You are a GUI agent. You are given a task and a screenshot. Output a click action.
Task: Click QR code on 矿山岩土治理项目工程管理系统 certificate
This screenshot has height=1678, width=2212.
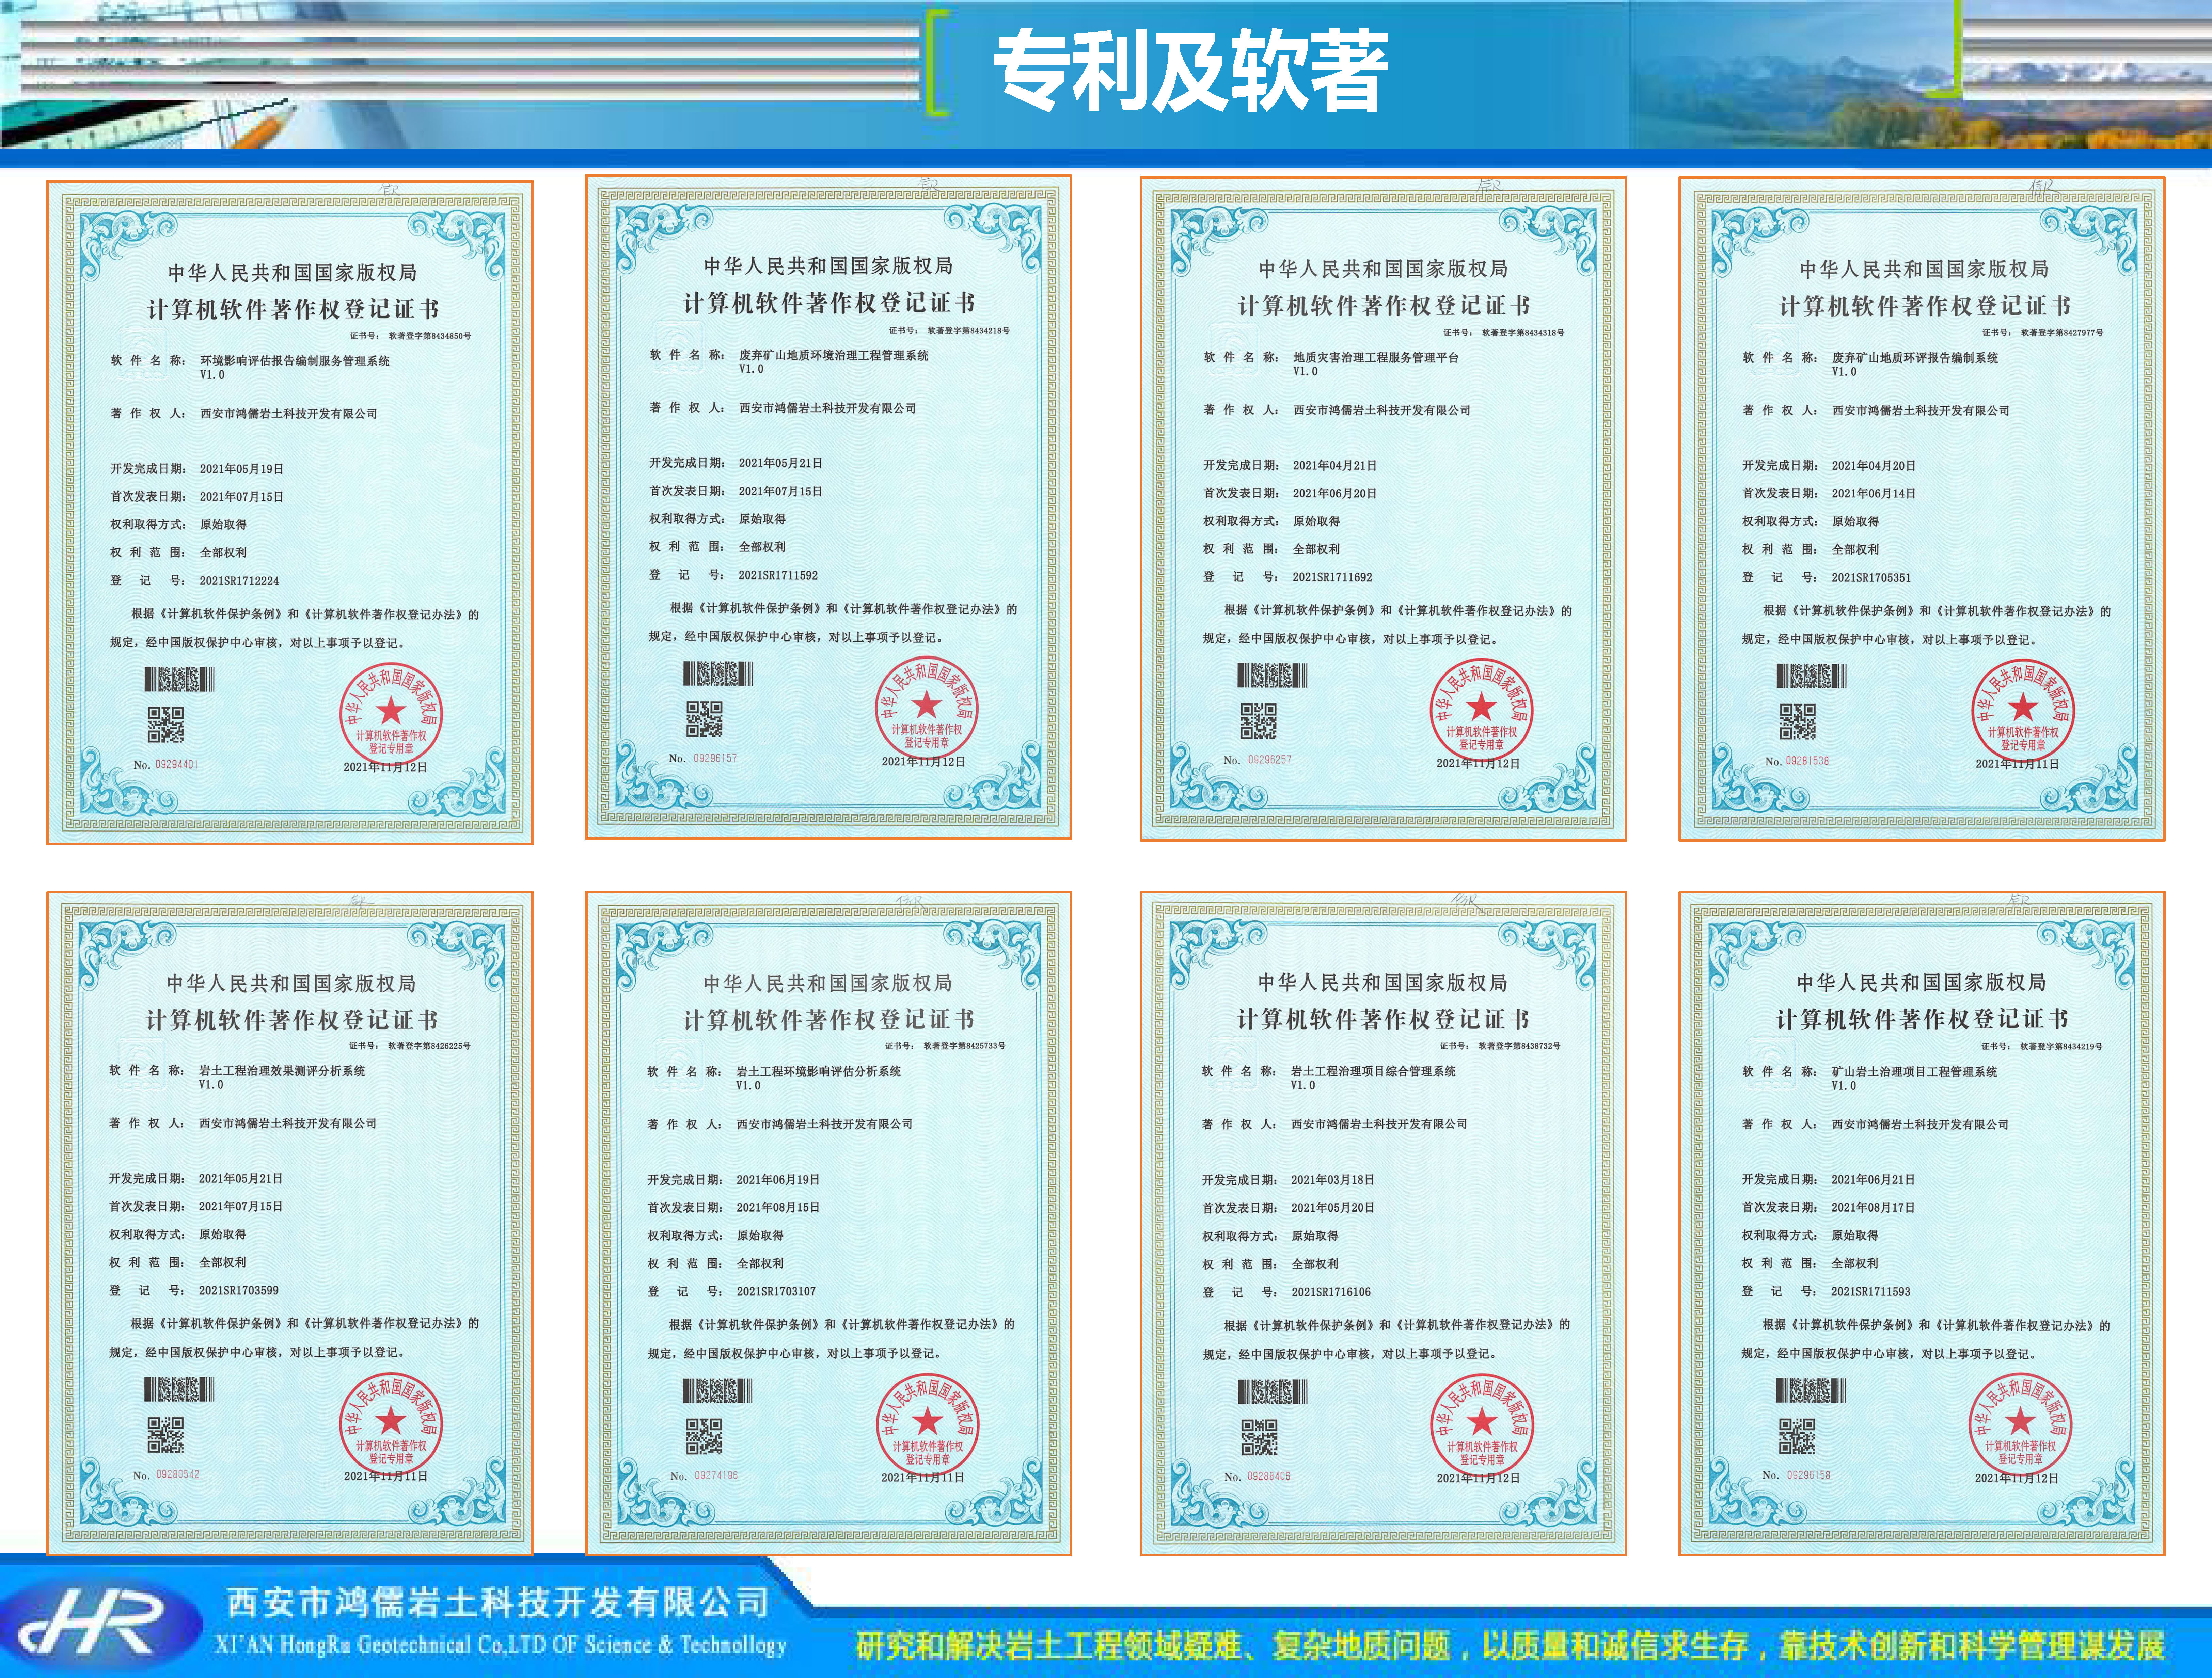1797,1436
